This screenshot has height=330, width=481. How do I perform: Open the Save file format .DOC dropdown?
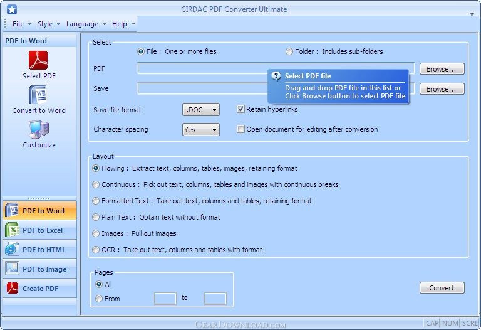(201, 109)
